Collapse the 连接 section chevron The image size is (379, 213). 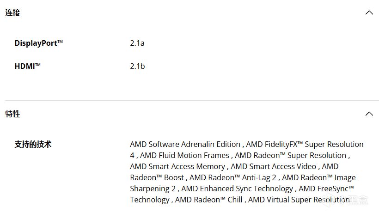coord(369,12)
